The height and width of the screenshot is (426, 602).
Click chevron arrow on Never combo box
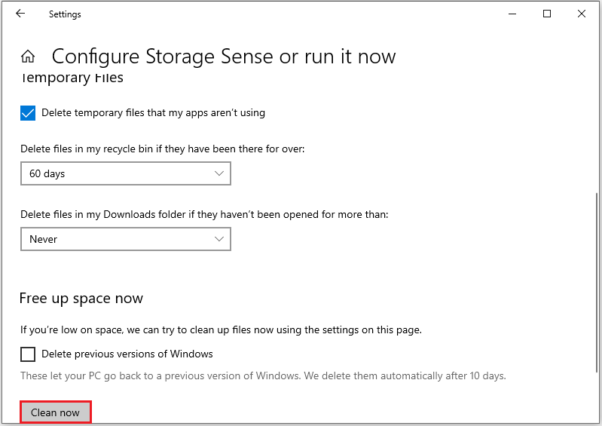coord(219,239)
